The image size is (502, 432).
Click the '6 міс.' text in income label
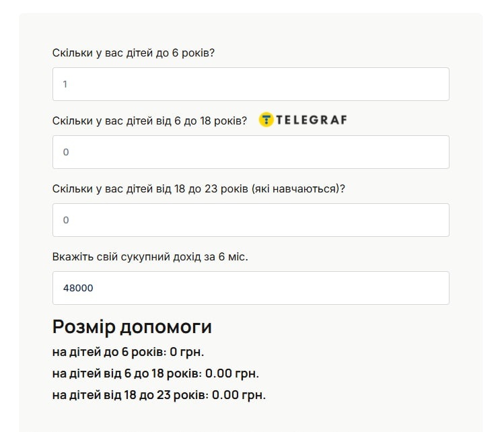coord(233,257)
